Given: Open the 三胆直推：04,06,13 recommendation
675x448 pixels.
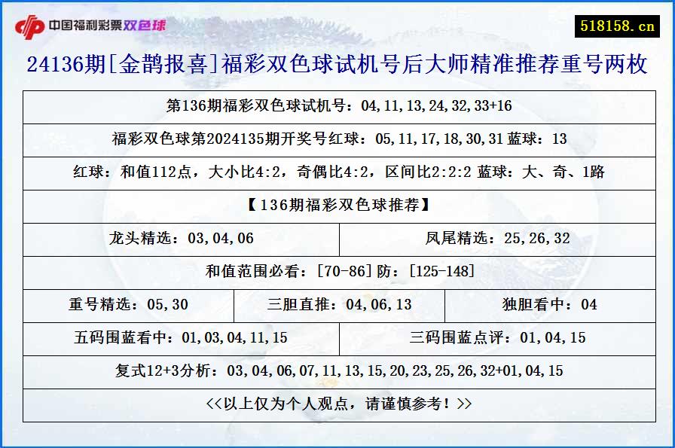Looking at the screenshot, I should (340, 306).
